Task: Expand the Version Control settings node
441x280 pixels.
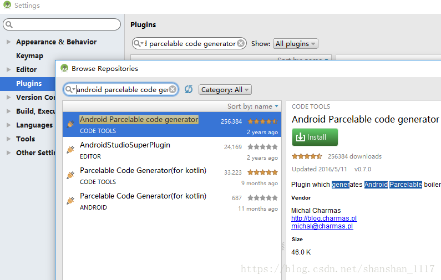Action: pyautogui.click(x=8, y=97)
